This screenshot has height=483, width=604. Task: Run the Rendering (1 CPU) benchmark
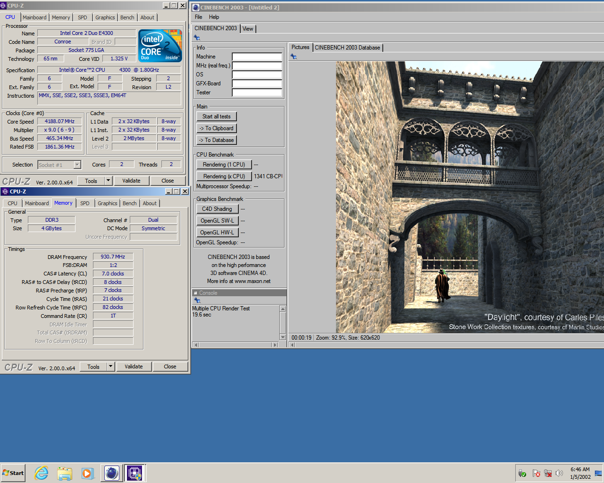(x=224, y=165)
